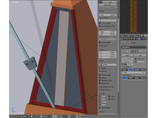Open the World tab in properties editor
The width and height of the screenshot is (157, 118).
click(132, 39)
